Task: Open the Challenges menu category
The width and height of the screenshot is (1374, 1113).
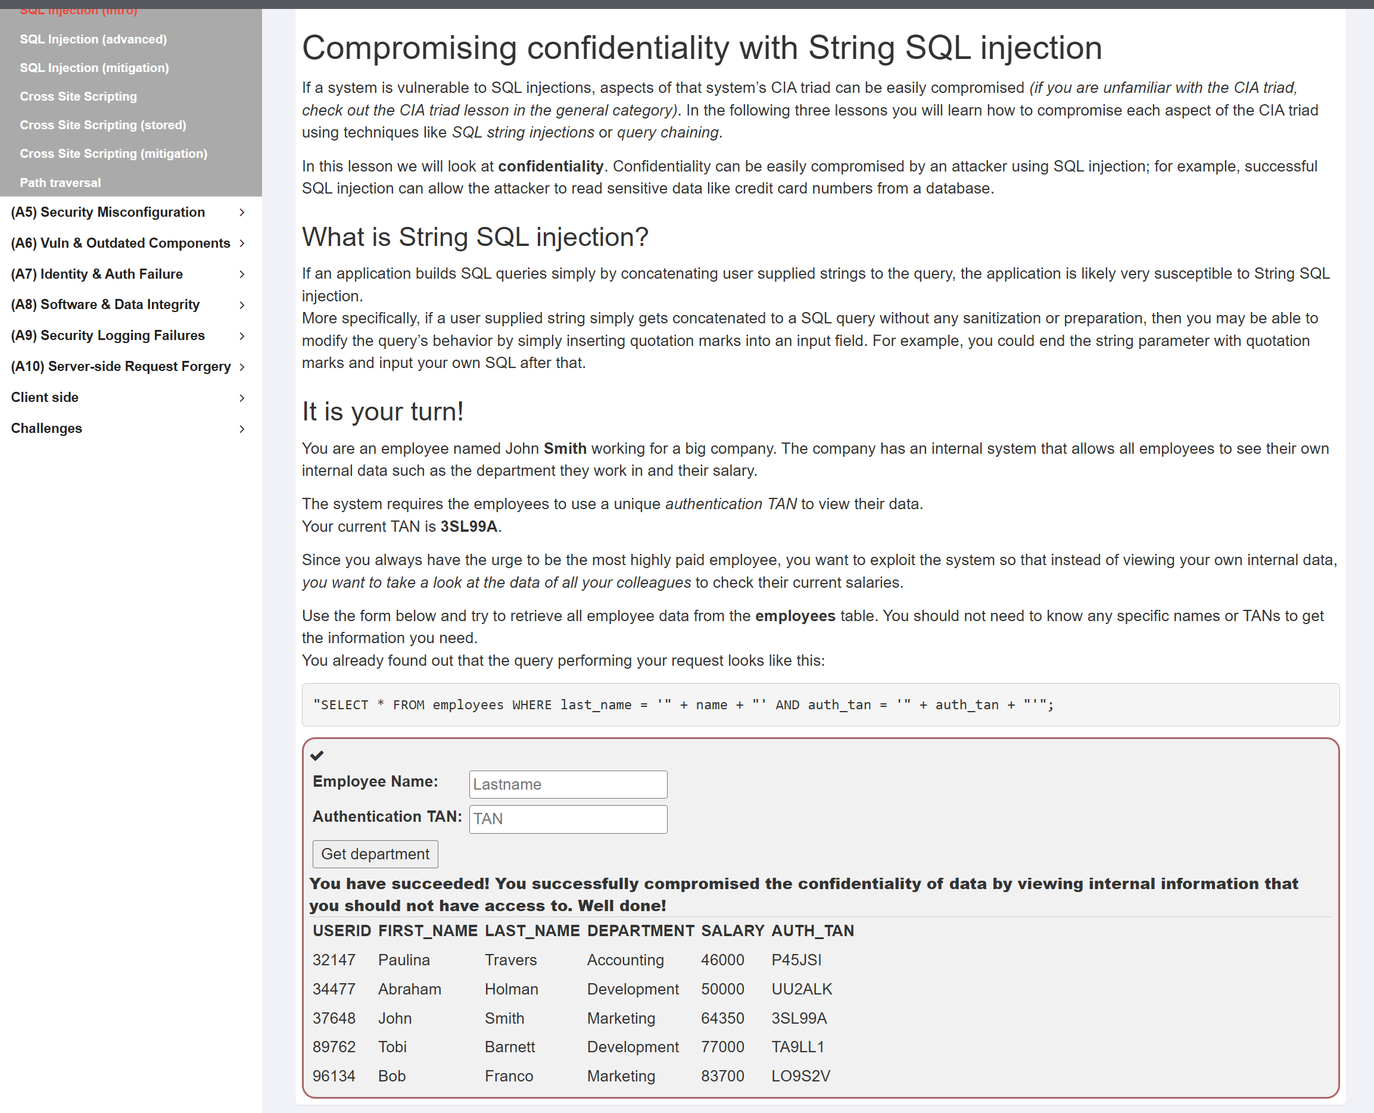Action: (47, 428)
